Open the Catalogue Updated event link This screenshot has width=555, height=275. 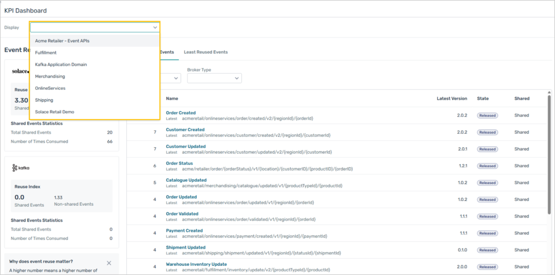click(186, 180)
